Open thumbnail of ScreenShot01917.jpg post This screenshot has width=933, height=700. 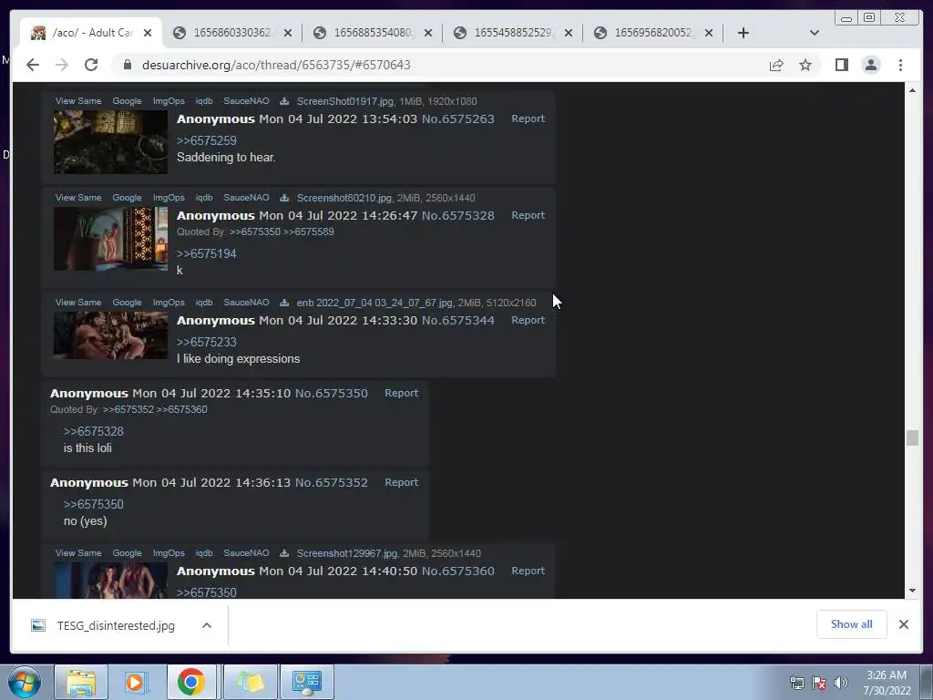[x=110, y=141]
